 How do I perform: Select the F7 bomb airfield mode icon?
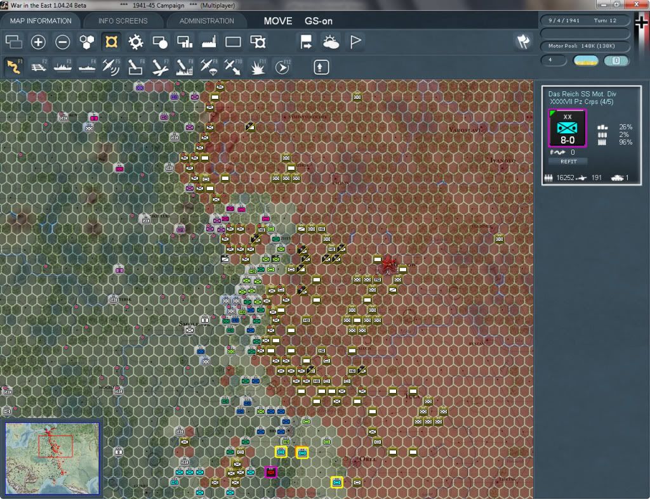coord(160,67)
